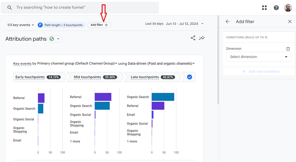The image size is (296, 162).
Task: Click Add new condition
Action: (x=261, y=71)
